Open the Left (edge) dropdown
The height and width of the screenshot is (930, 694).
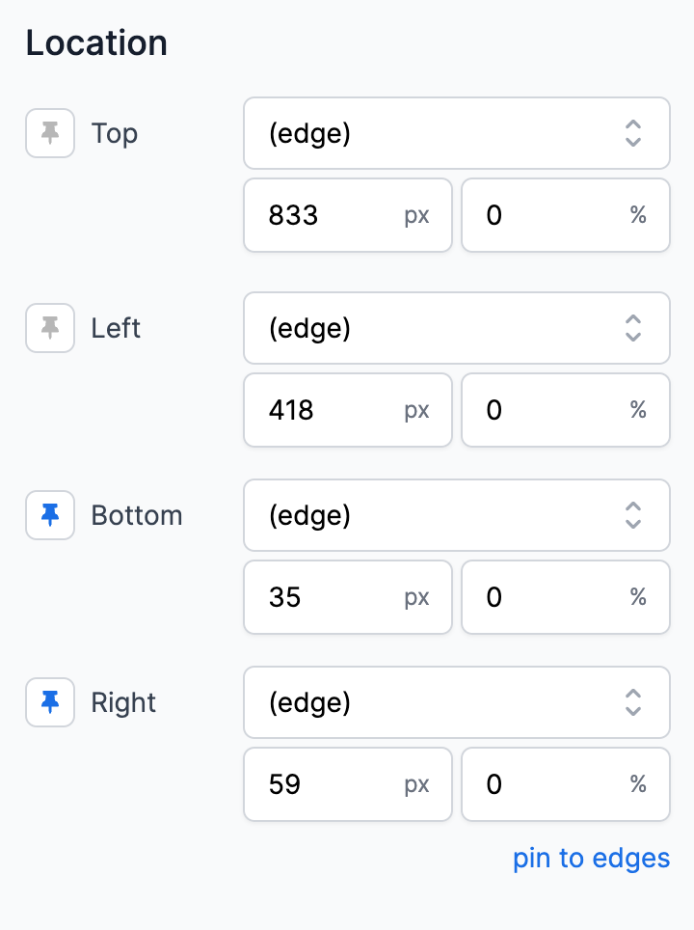456,328
